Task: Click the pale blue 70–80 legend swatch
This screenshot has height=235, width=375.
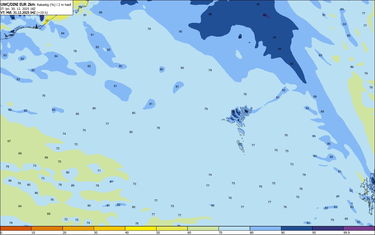Action: click(234, 228)
